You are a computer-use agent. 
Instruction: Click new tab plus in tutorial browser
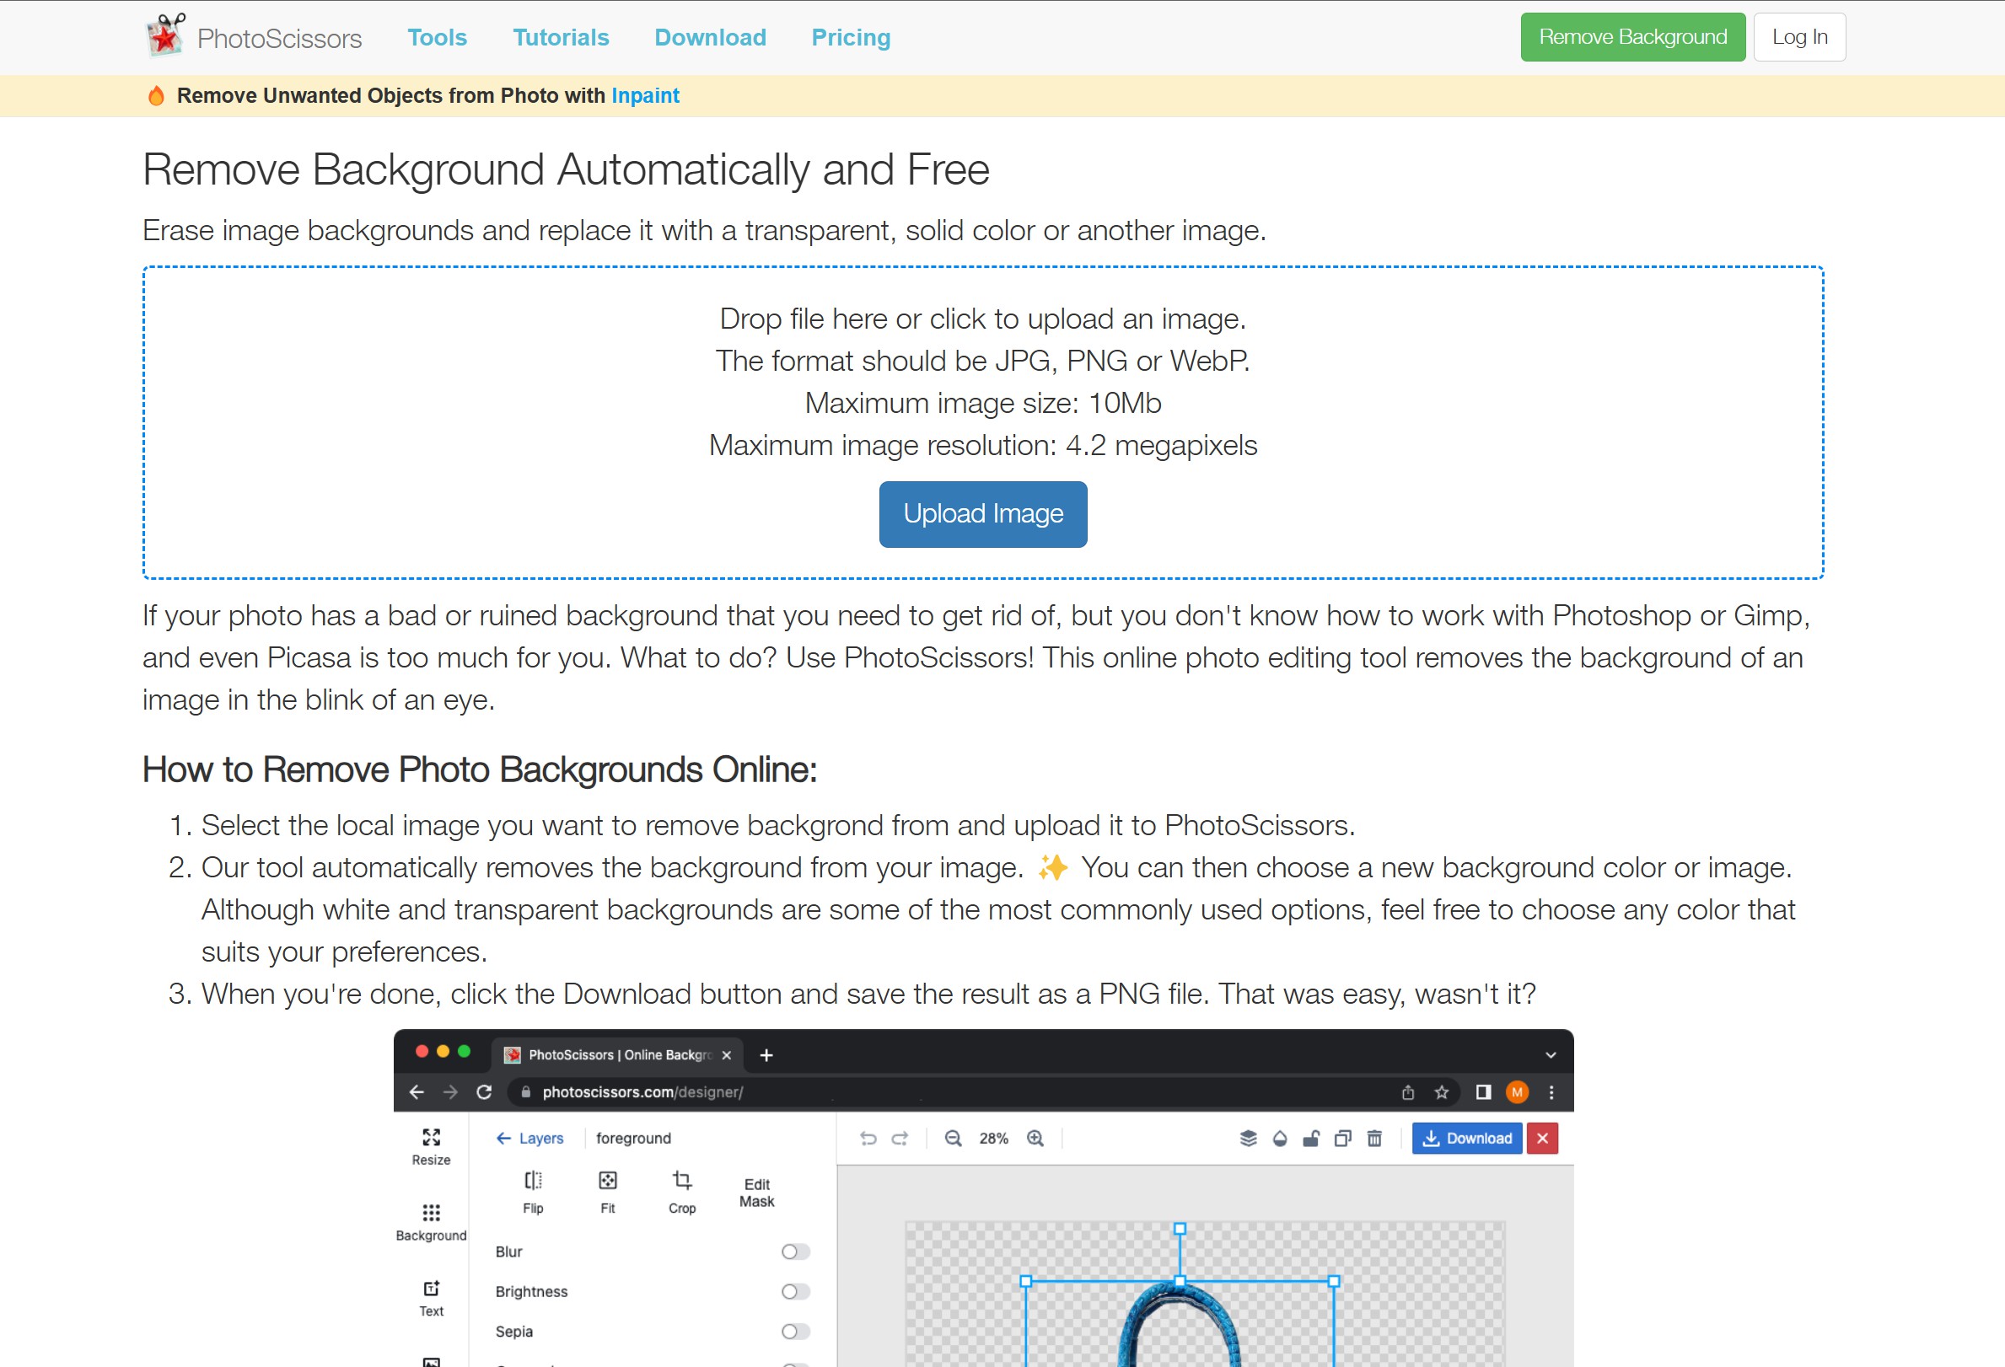[x=766, y=1055]
